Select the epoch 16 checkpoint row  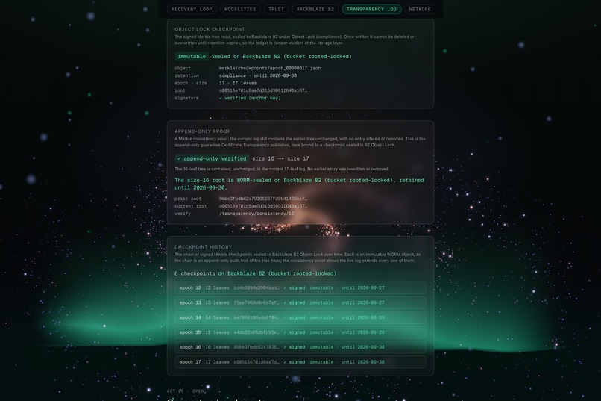point(300,347)
